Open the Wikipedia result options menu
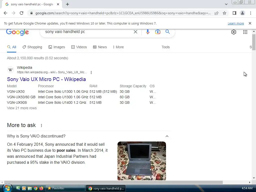256x192 pixels. [91, 72]
